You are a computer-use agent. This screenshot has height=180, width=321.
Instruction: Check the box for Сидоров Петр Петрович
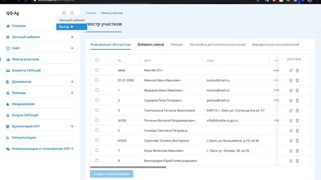click(x=97, y=100)
